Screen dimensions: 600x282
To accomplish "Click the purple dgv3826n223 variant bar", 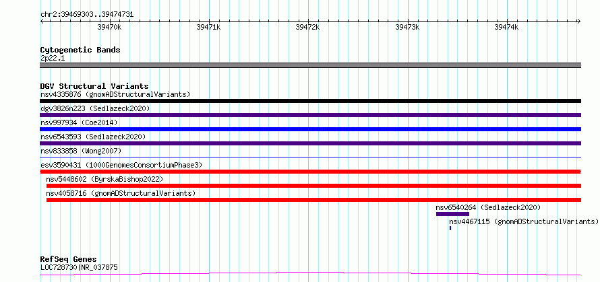I will click(x=310, y=115).
